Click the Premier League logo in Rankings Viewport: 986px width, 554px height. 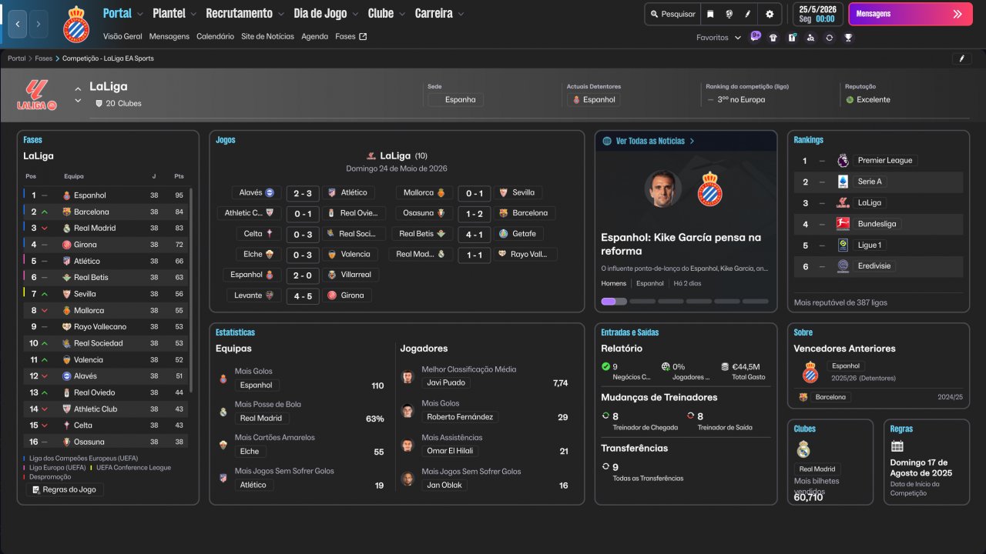[843, 160]
